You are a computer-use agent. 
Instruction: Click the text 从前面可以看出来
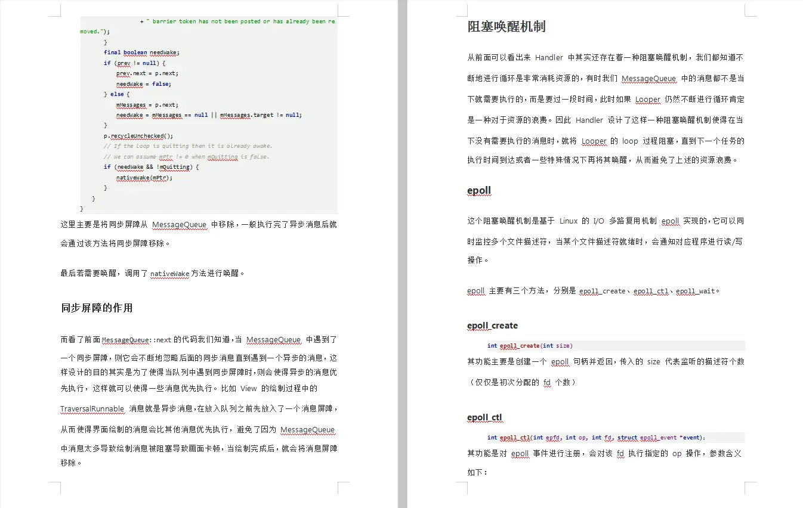pos(499,58)
